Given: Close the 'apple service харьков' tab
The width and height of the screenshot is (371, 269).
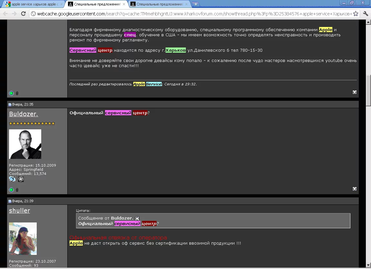Looking at the screenshot, I should [62, 4].
